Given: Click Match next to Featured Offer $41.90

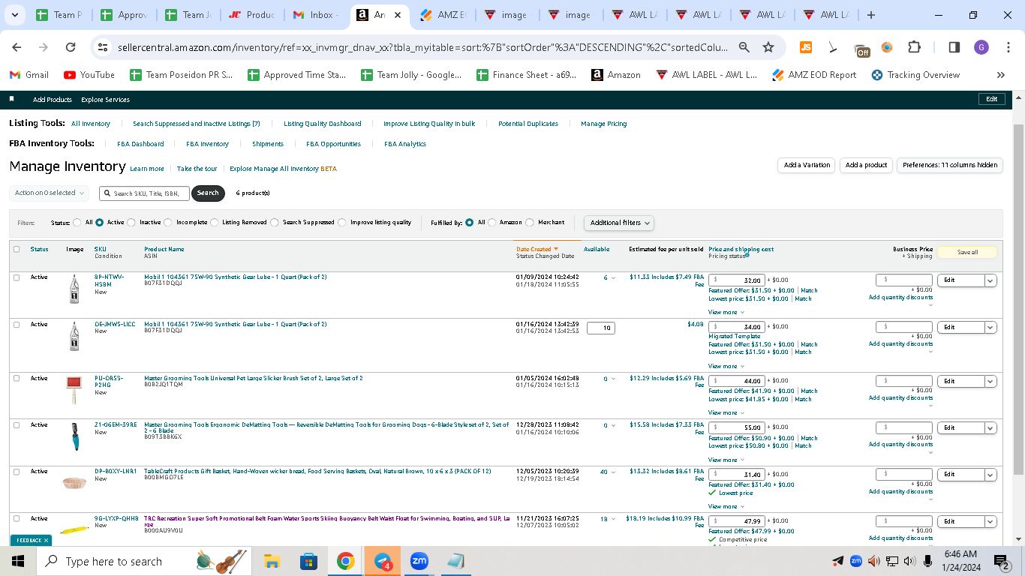Looking at the screenshot, I should pos(809,391).
